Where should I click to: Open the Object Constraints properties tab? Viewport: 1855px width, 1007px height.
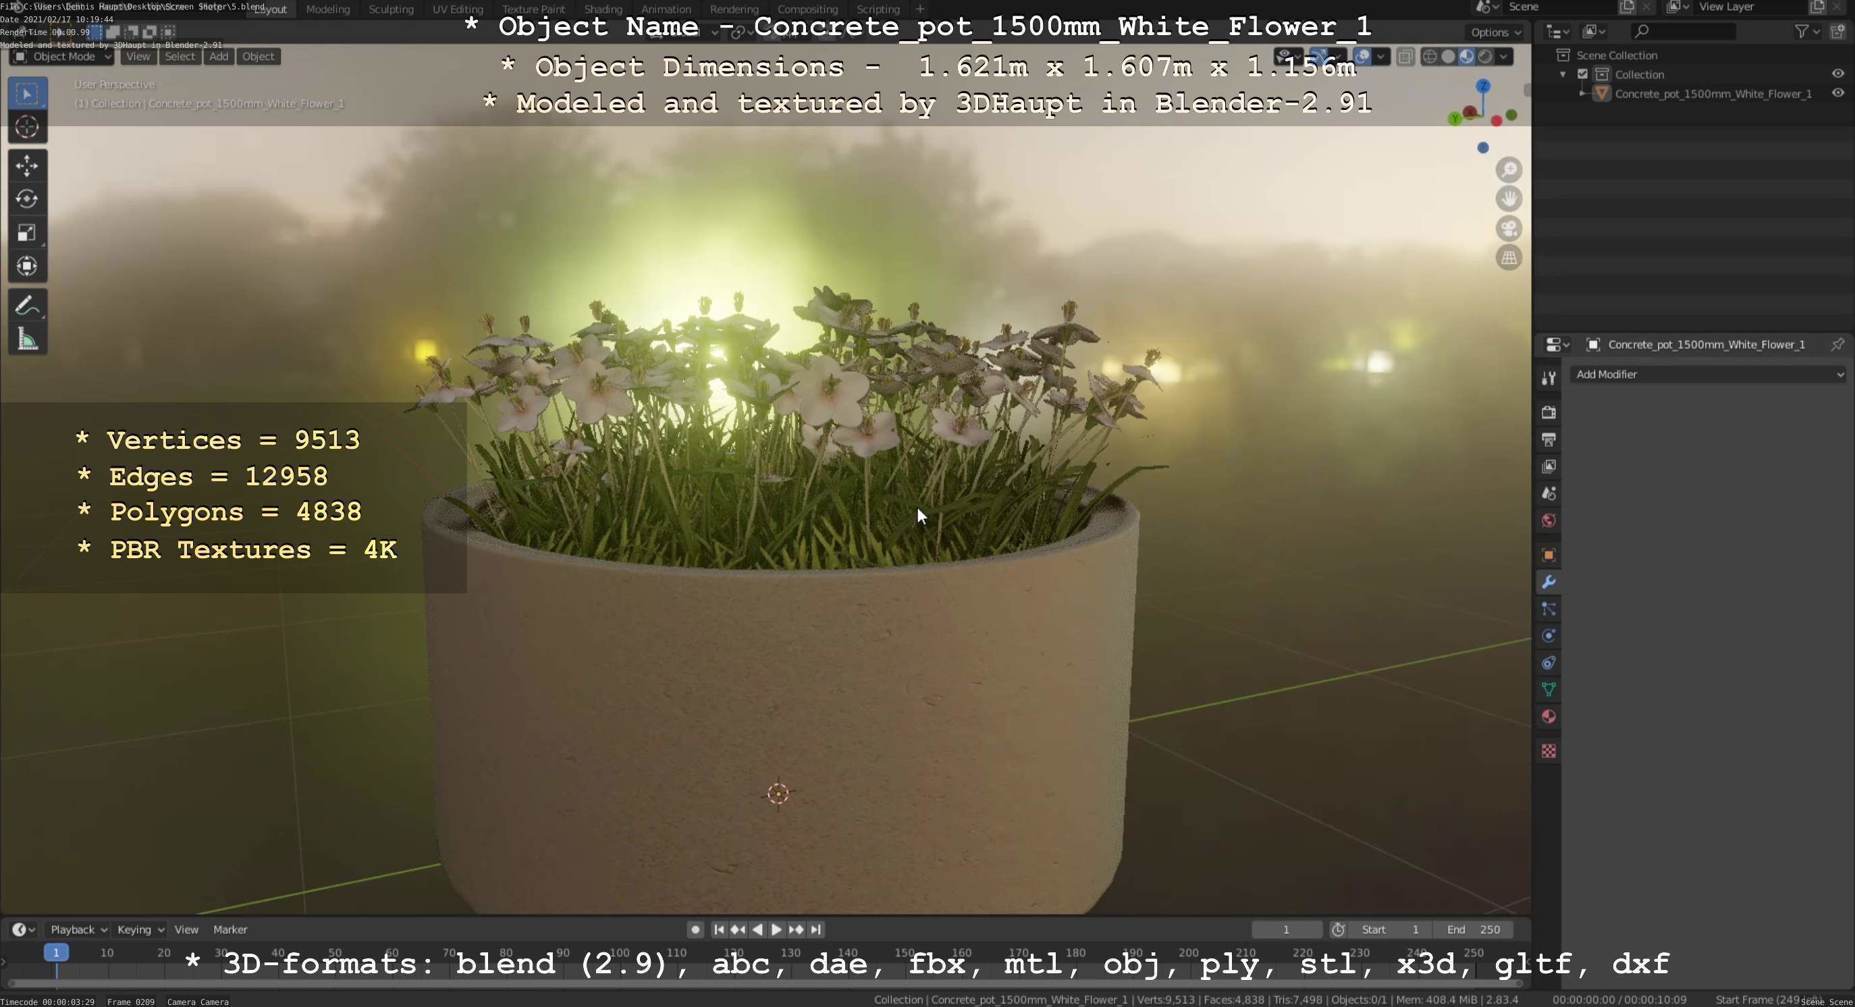(1549, 663)
